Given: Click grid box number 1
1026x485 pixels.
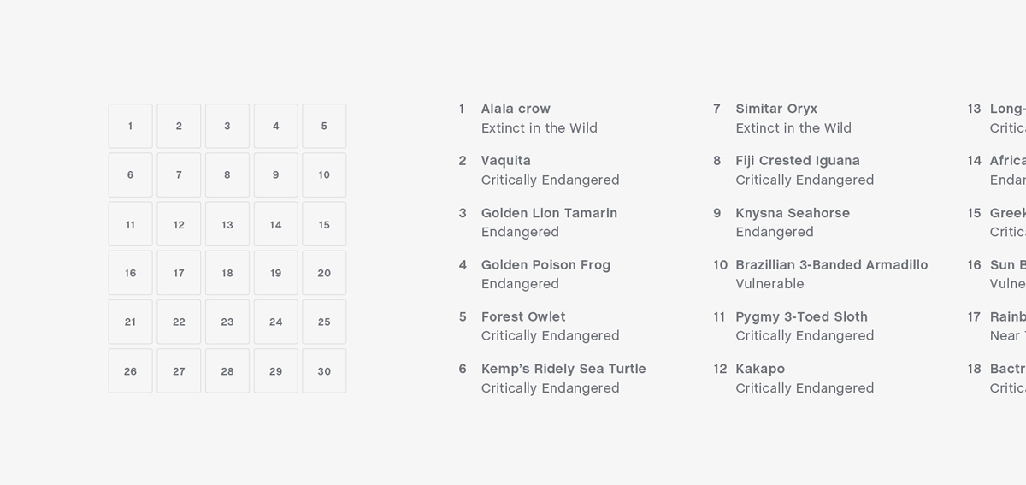Looking at the screenshot, I should pyautogui.click(x=130, y=126).
